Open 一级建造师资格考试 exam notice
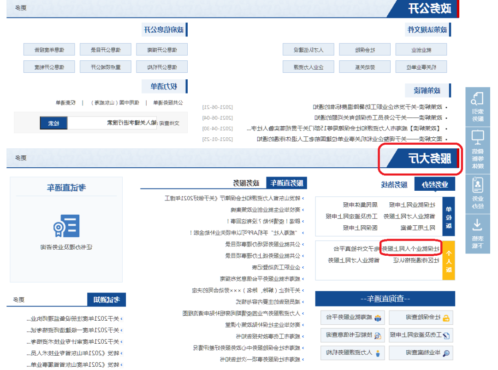 pos(73,330)
